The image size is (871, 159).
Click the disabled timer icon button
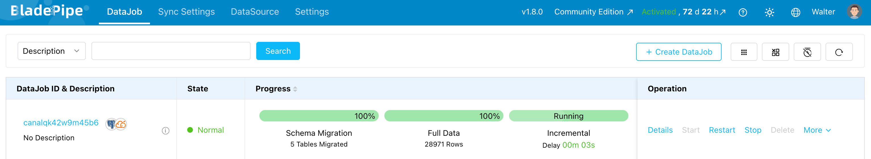pyautogui.click(x=807, y=52)
